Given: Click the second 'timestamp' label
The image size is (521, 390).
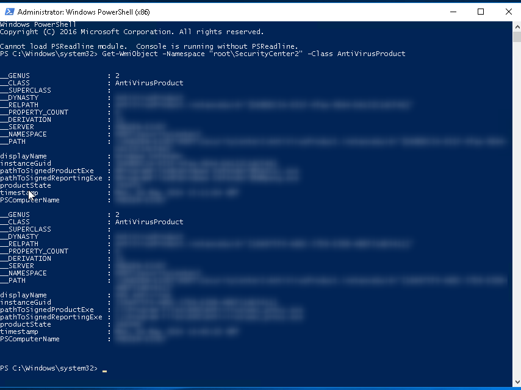Looking at the screenshot, I should click(x=19, y=331).
